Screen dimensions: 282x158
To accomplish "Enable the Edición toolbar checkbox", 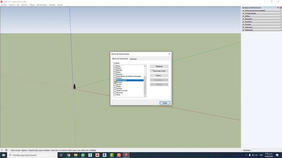I will tap(115, 68).
